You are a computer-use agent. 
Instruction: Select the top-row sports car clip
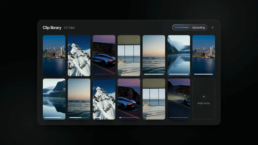[104, 56]
